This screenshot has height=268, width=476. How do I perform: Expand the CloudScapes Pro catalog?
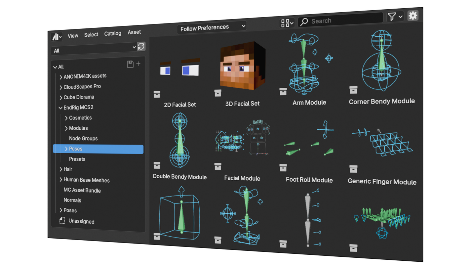(61, 87)
